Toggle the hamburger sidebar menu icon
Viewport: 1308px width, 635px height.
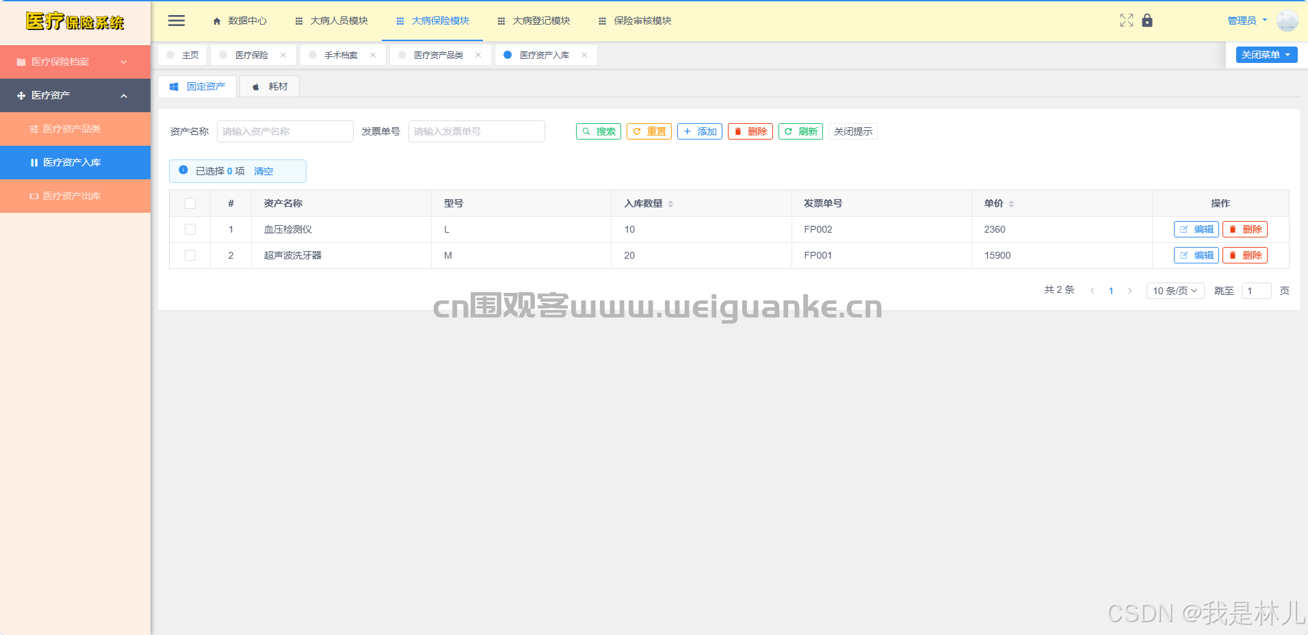pos(176,21)
